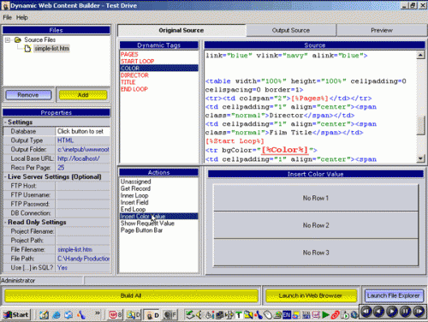Image resolution: width=428 pixels, height=322 pixels.
Task: Switch to the Output Source tab
Action: (291, 30)
